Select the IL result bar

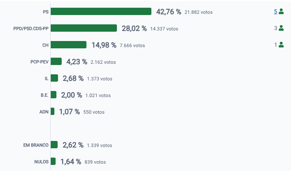click(54, 78)
